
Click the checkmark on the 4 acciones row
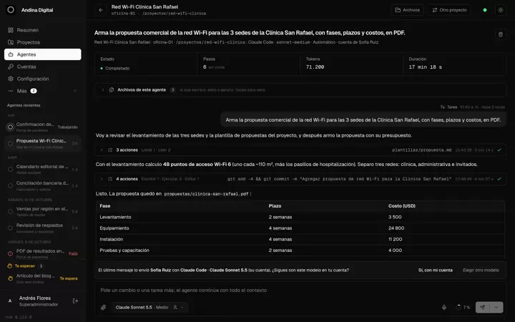pyautogui.click(x=499, y=179)
